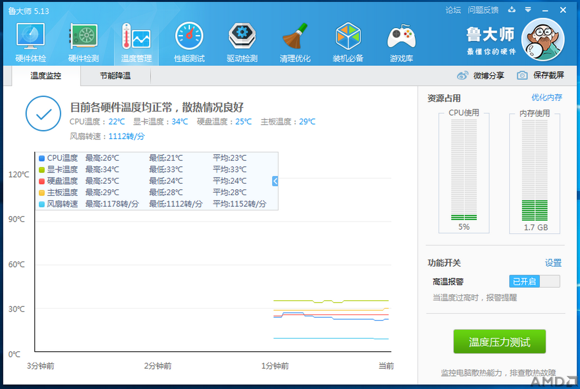Click the CPU使用 usage meter
The image size is (580, 389).
pyautogui.click(x=464, y=170)
